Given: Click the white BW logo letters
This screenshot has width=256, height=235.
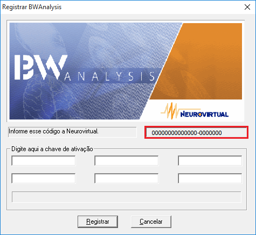Looking at the screenshot, I should [x=41, y=67].
